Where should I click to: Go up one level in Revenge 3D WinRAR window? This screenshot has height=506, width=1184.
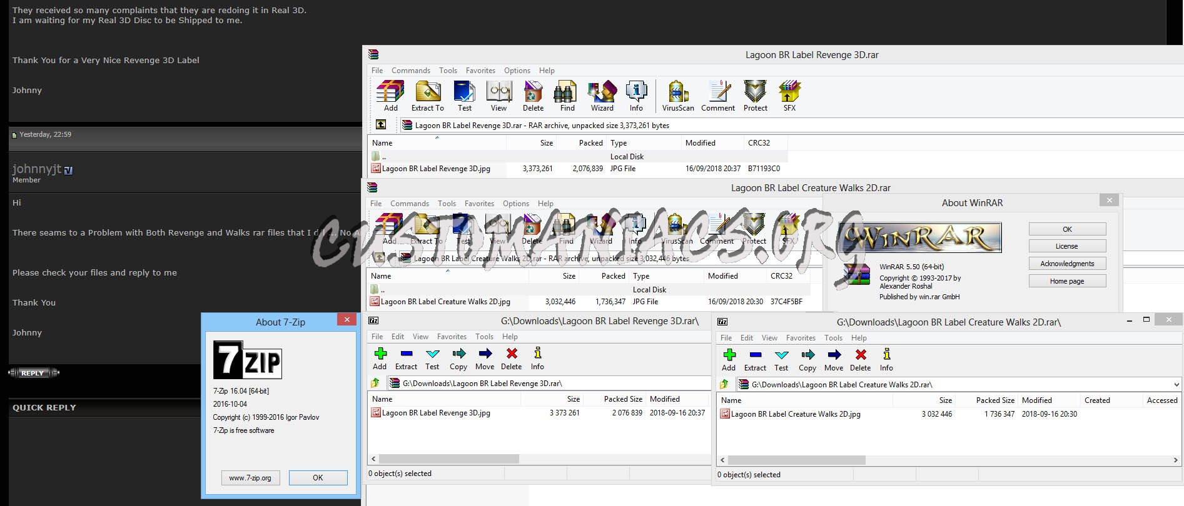[x=381, y=125]
